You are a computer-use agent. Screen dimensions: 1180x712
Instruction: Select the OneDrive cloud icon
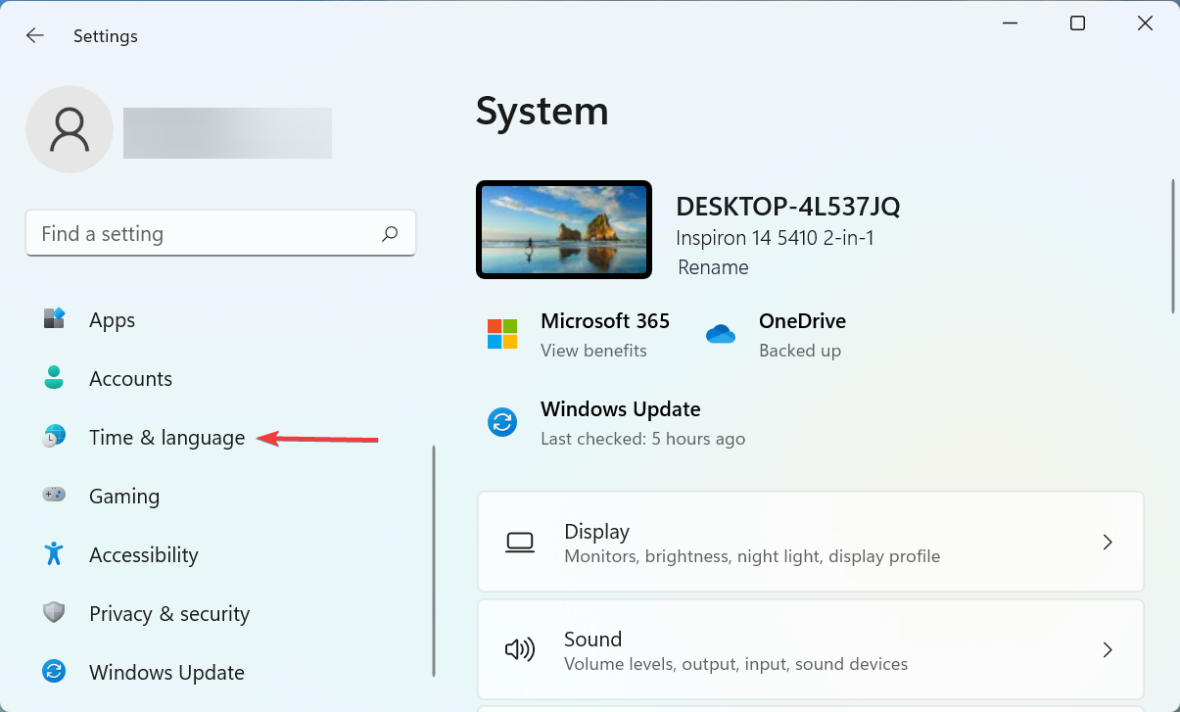(x=722, y=334)
